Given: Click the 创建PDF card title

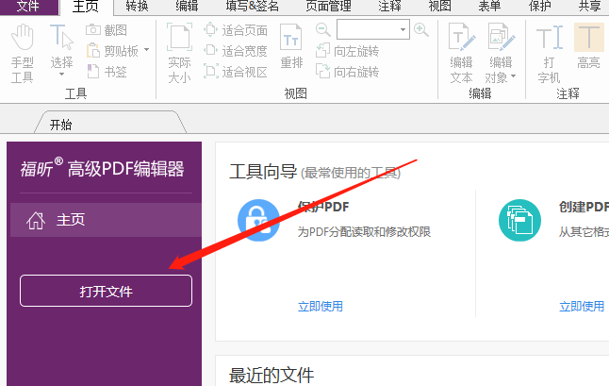Looking at the screenshot, I should pyautogui.click(x=584, y=207).
